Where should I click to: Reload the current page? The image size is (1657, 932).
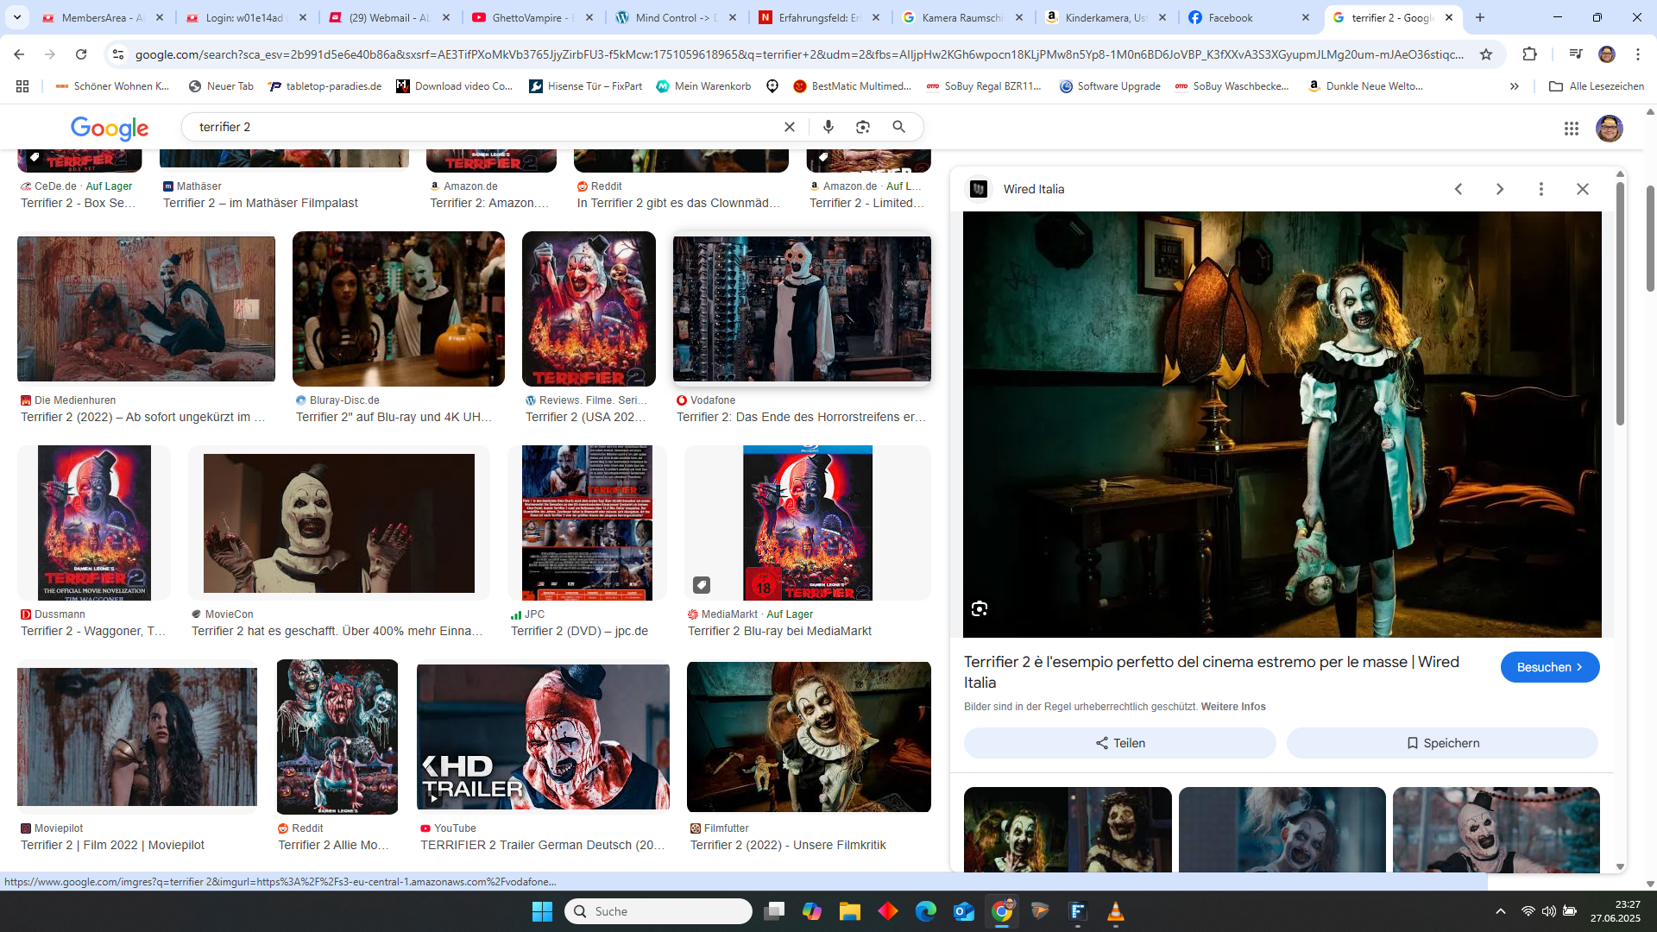[81, 54]
